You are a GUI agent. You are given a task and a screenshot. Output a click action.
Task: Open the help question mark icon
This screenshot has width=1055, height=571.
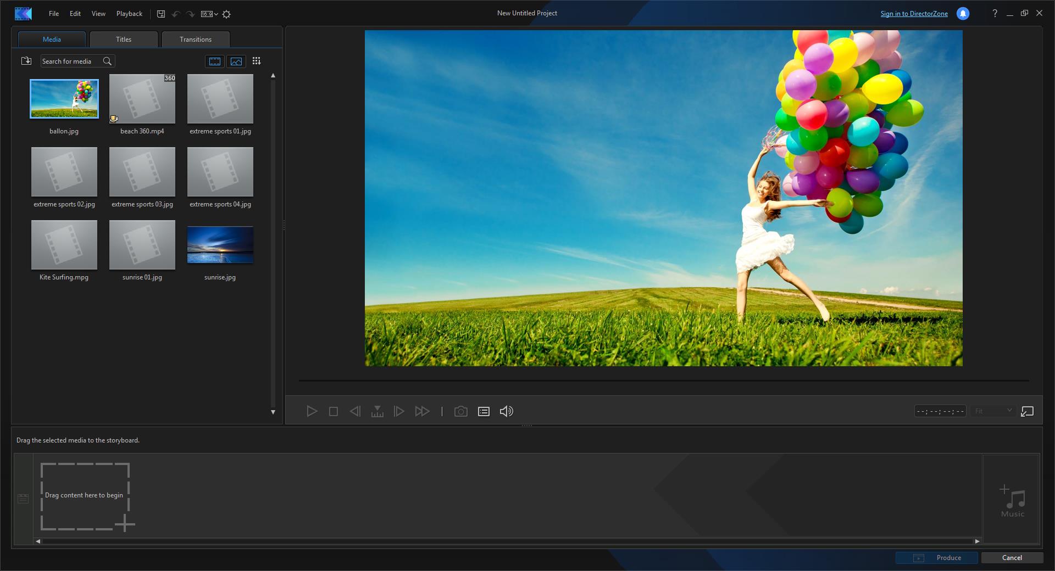point(995,13)
